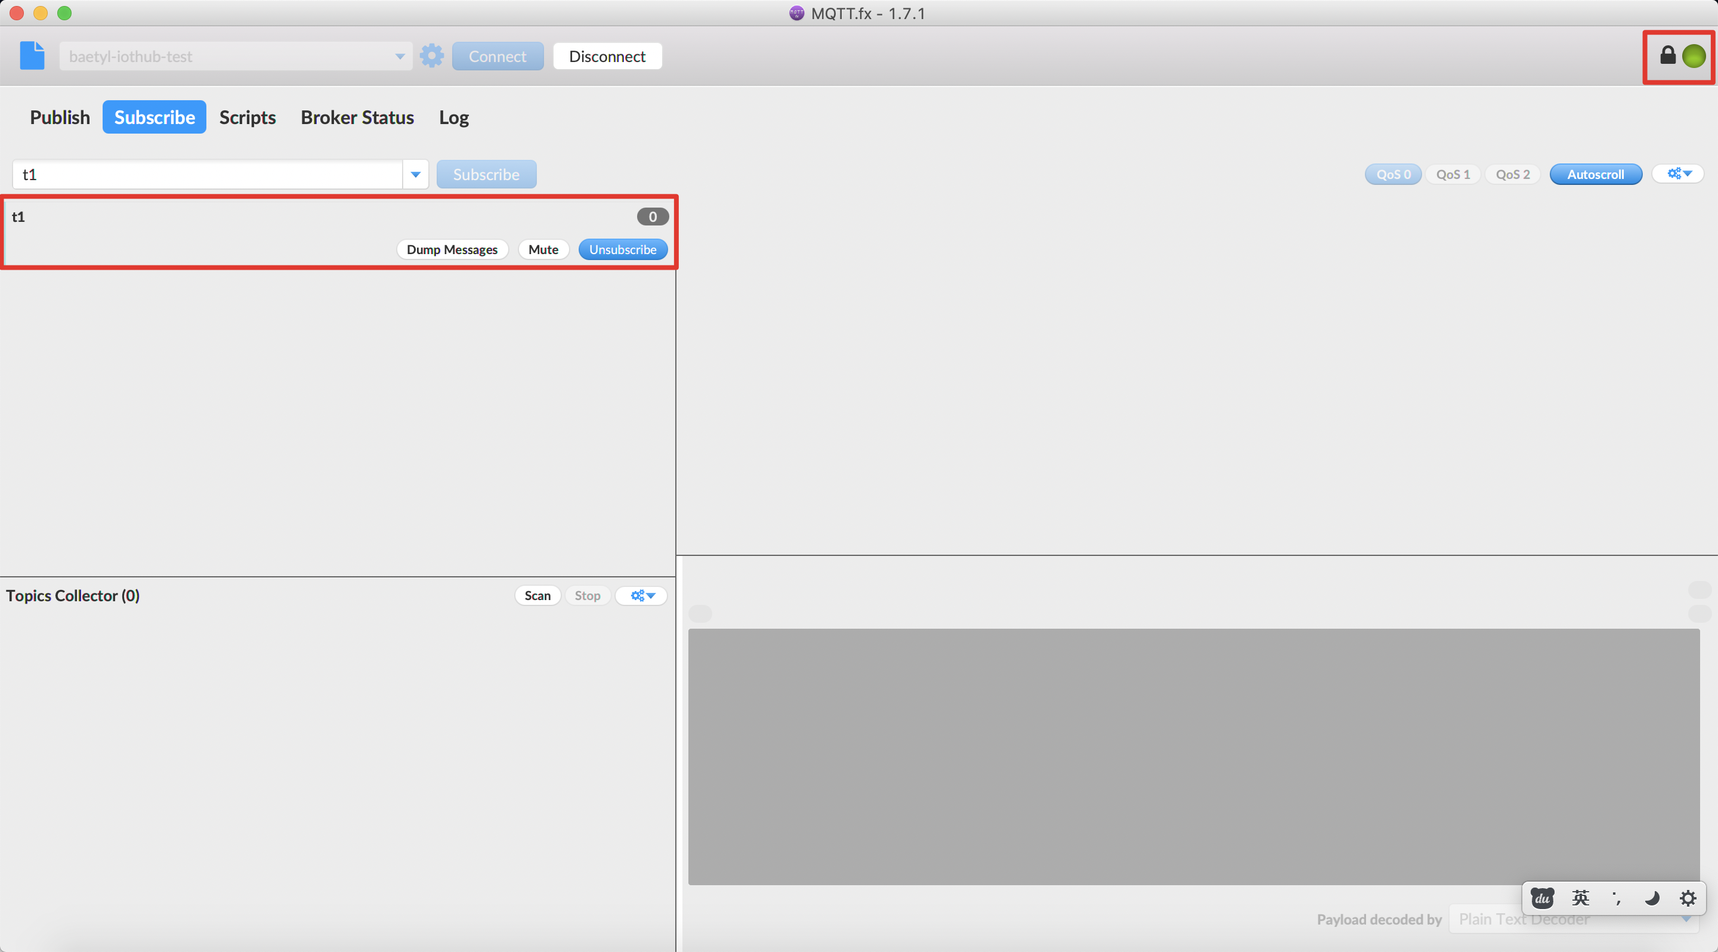Toggle input method night mode moon icon
The image size is (1718, 952).
1652,898
